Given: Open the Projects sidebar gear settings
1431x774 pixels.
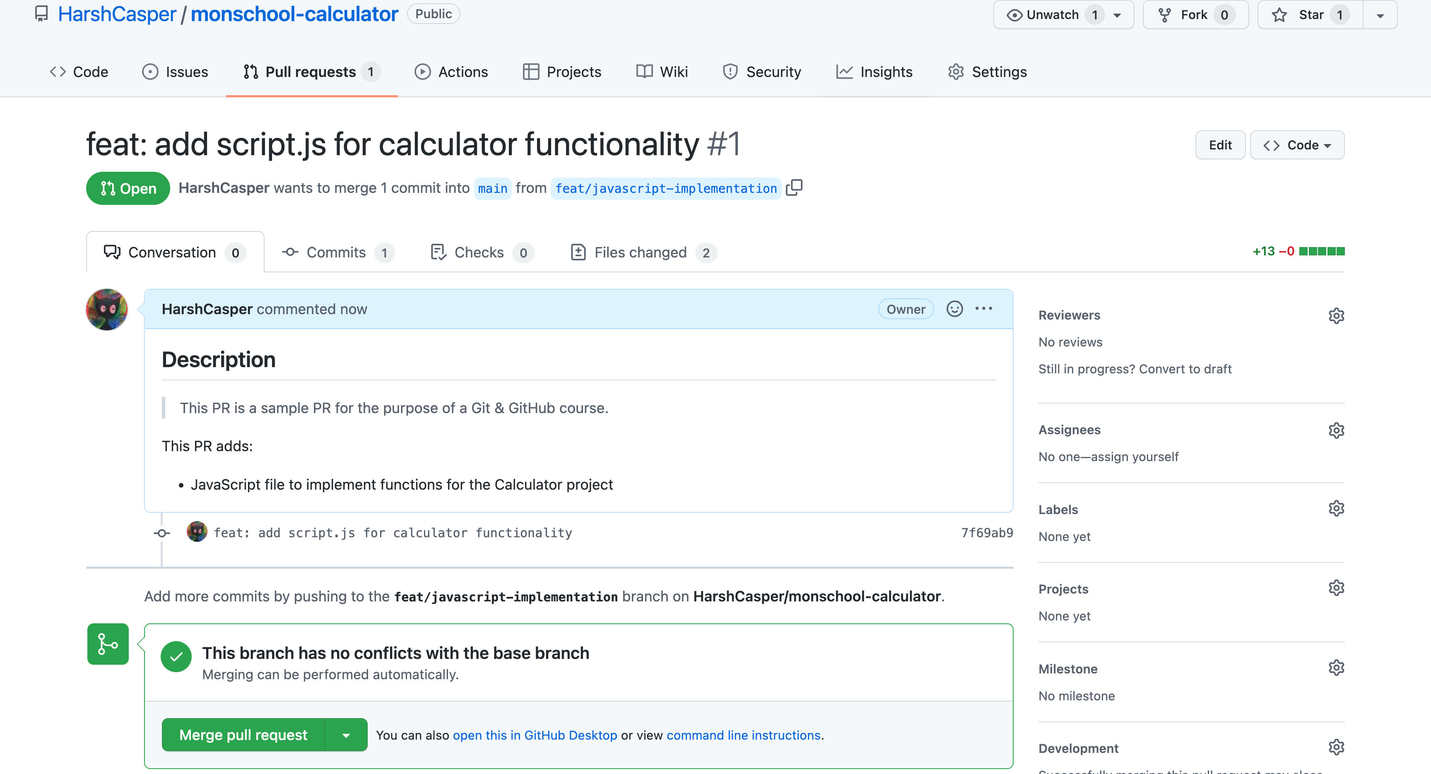Looking at the screenshot, I should click(1336, 588).
